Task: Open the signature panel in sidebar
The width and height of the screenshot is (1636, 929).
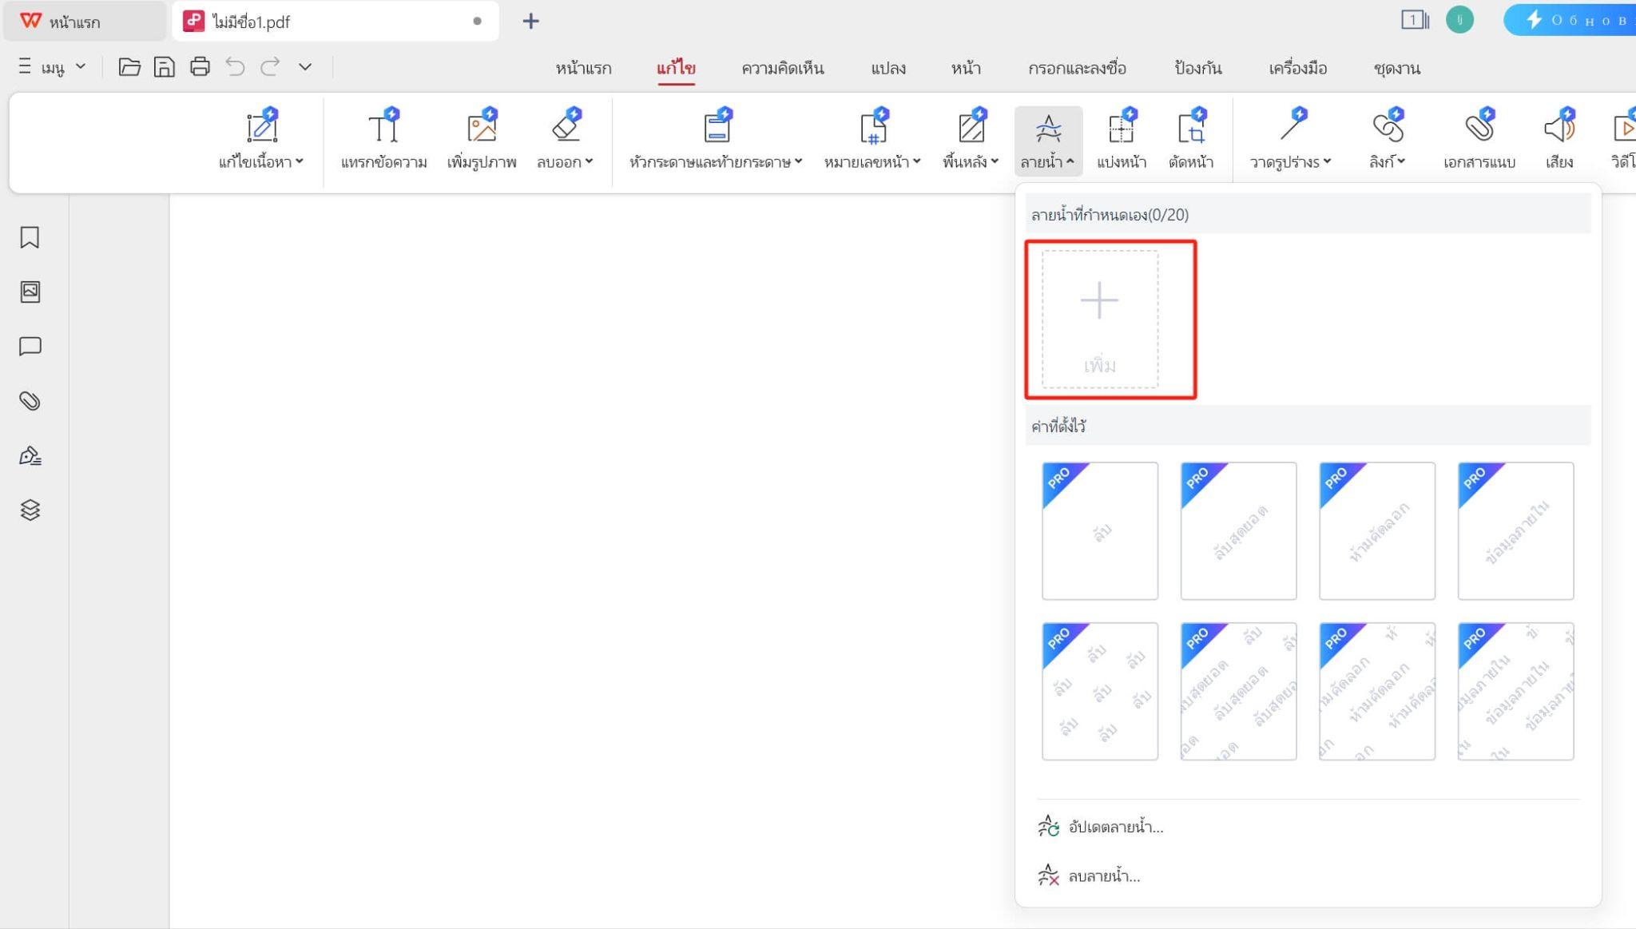Action: [x=30, y=455]
